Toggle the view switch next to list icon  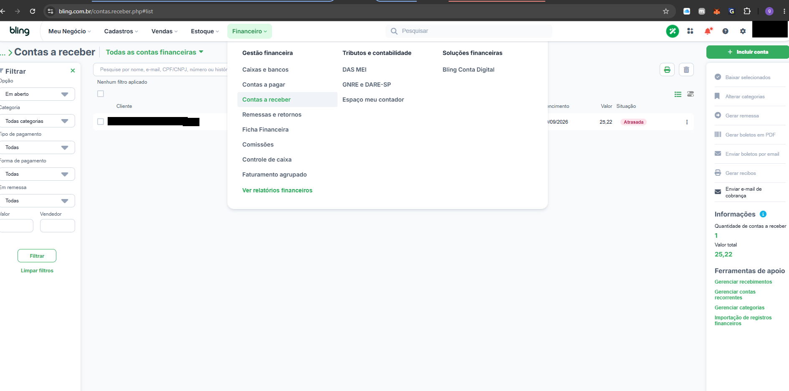click(690, 95)
